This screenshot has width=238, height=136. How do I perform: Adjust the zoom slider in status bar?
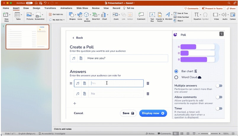pyautogui.click(x=209, y=134)
